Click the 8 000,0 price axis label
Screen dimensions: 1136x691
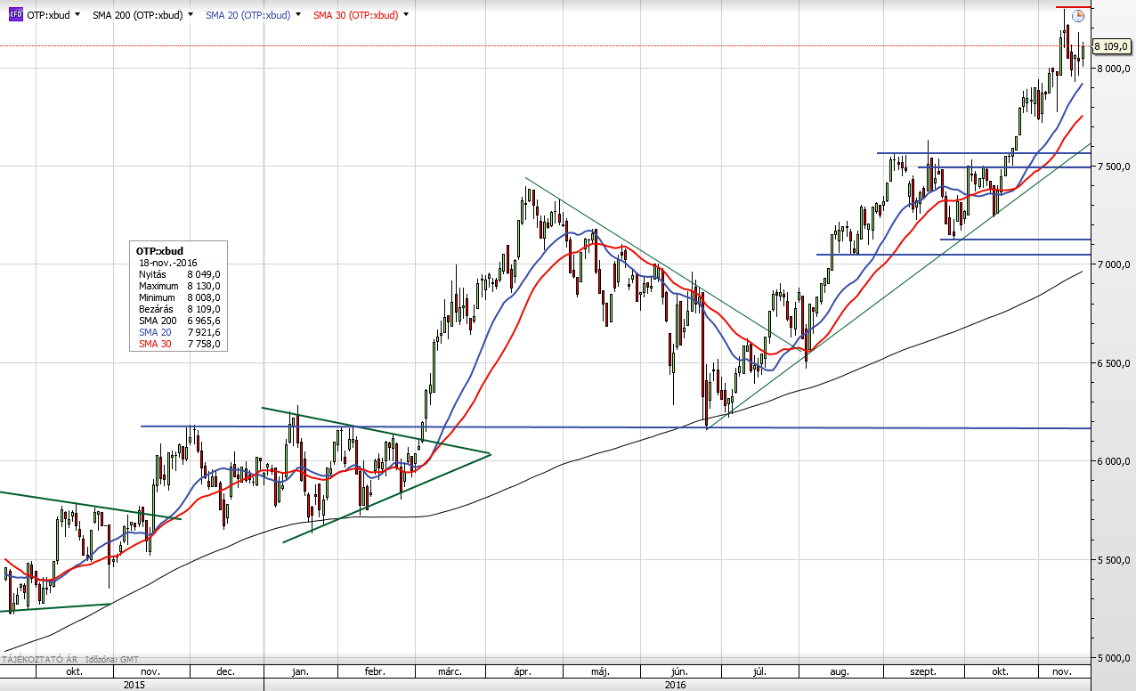(1113, 68)
